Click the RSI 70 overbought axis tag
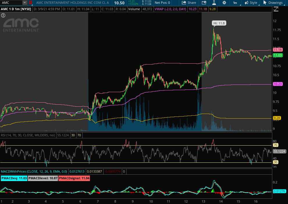288x204 pixels. coord(275,145)
